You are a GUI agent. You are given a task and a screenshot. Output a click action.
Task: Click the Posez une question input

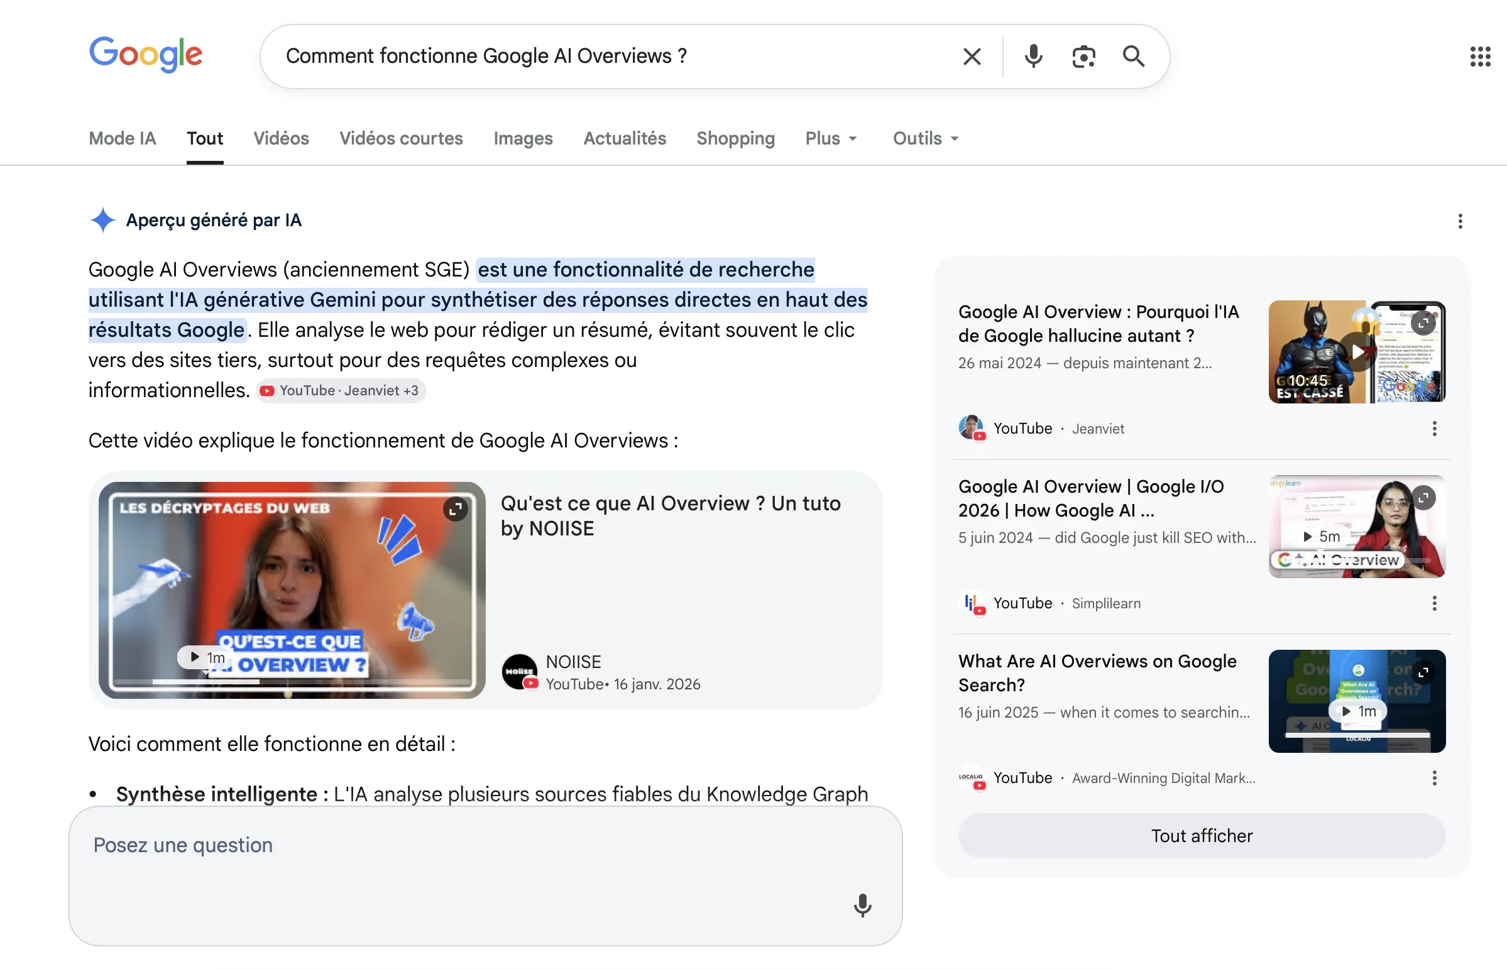pyautogui.click(x=485, y=876)
